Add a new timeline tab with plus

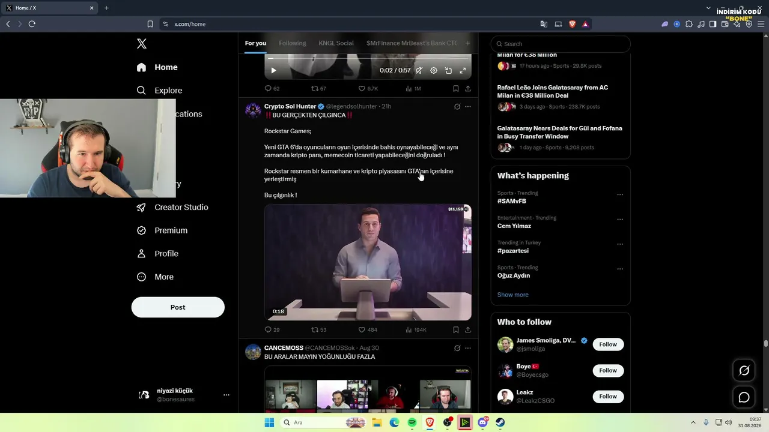coord(468,43)
